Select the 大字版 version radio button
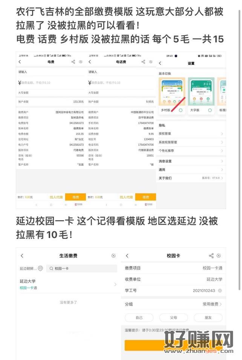Viewport: 242px width, 360px height. tap(210, 110)
